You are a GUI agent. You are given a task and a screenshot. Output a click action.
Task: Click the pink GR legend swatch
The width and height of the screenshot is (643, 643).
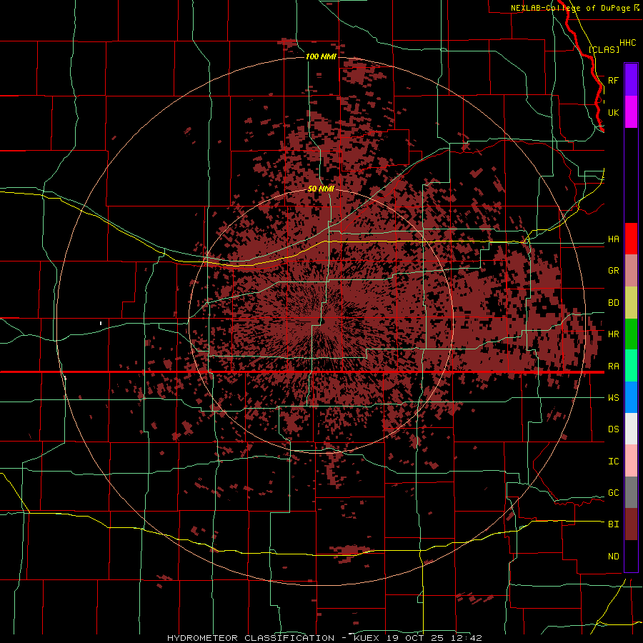pos(631,271)
